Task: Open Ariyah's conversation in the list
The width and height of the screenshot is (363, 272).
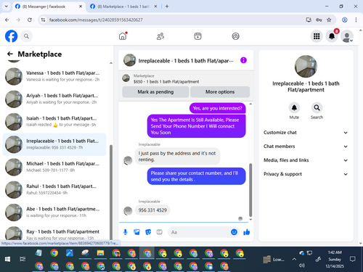Action: tap(54, 99)
